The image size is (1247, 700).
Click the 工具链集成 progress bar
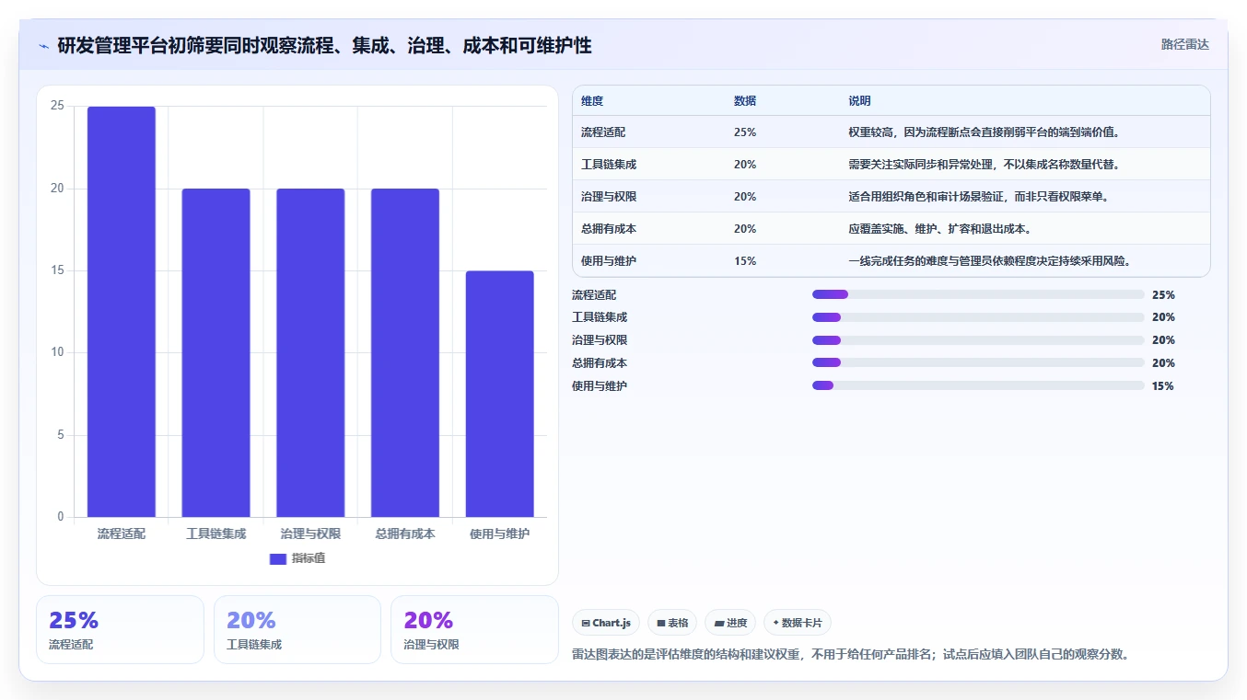pyautogui.click(x=978, y=317)
